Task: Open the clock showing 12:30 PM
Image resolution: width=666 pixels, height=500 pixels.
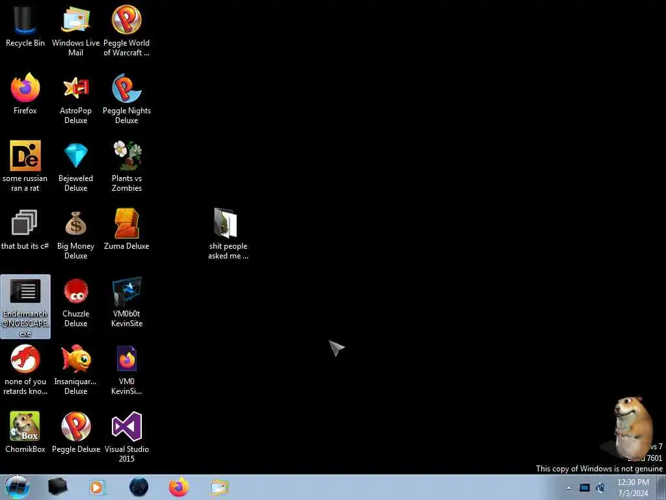Action: tap(633, 488)
